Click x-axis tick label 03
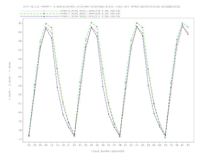This screenshot has height=158, width=205. tap(34, 145)
